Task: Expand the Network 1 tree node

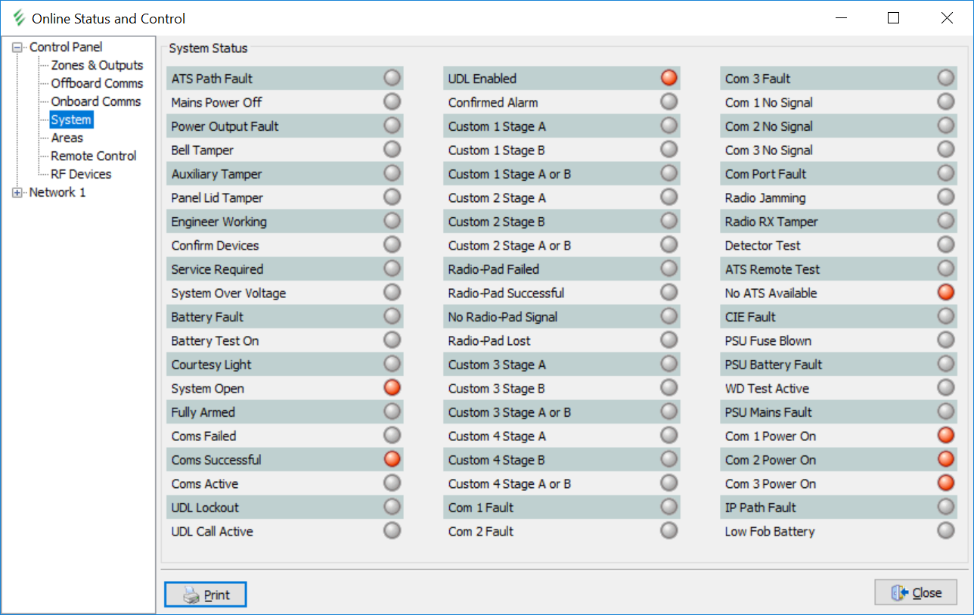Action: (17, 192)
